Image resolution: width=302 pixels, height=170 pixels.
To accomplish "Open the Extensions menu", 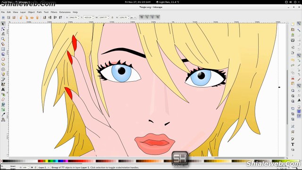I will (x=65, y=12).
